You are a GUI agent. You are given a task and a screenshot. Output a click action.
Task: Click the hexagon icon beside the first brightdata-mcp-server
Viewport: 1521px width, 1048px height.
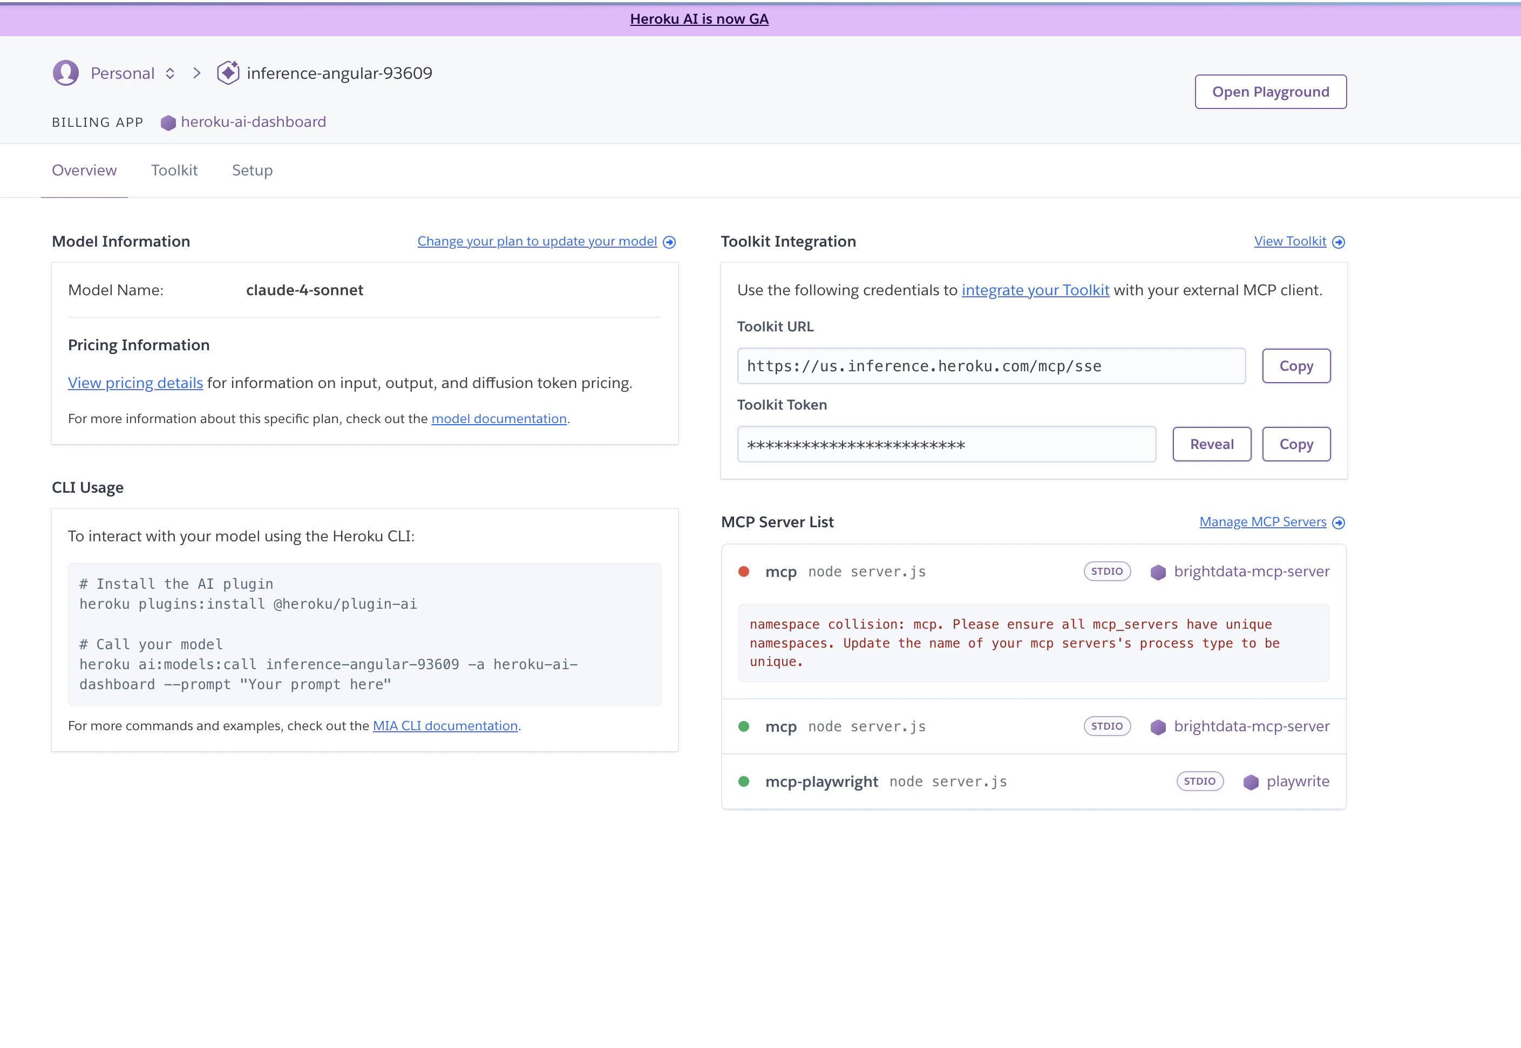(1158, 571)
